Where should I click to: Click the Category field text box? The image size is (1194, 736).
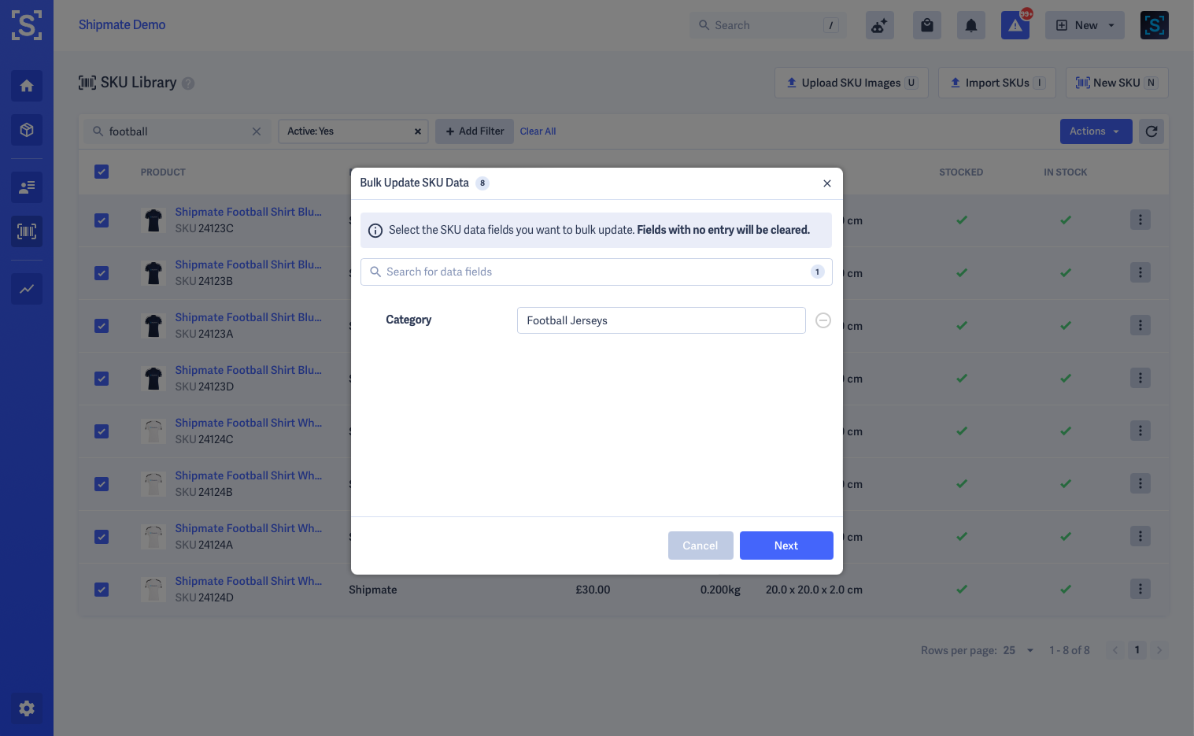(x=661, y=320)
